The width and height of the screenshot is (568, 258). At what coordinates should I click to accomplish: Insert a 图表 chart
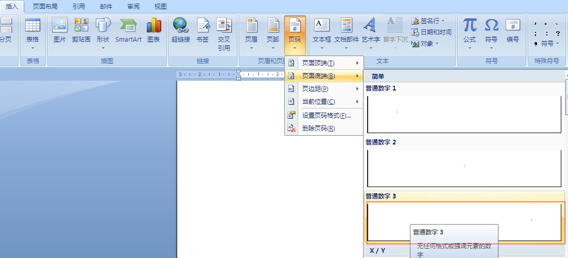pyautogui.click(x=153, y=30)
